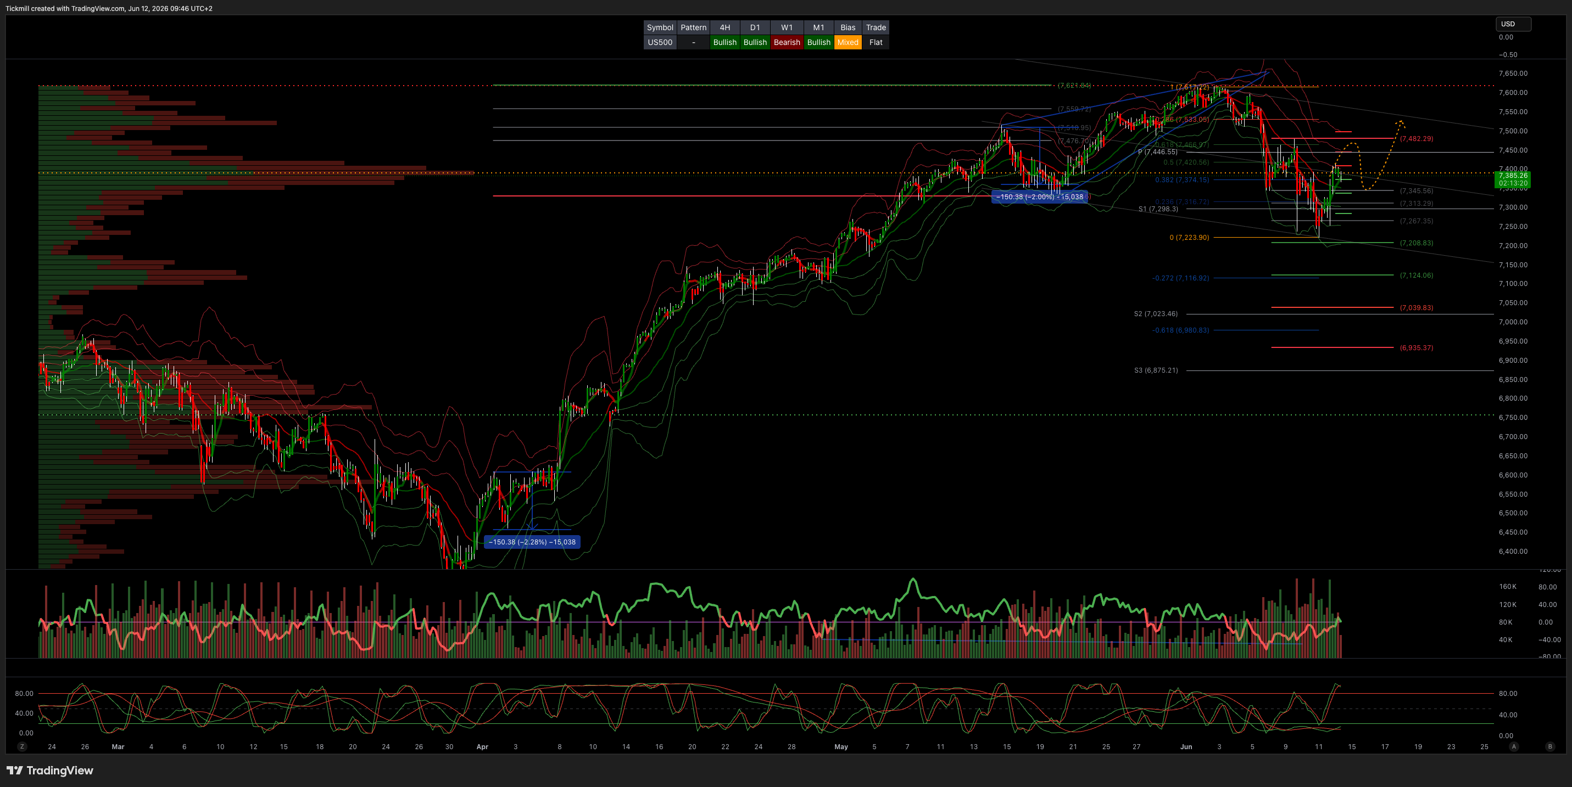
Task: Click the Z timezone button on the time axis
Action: (x=23, y=746)
